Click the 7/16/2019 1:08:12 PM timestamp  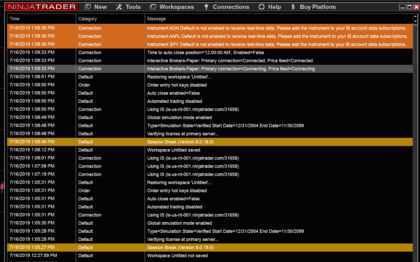[32, 150]
